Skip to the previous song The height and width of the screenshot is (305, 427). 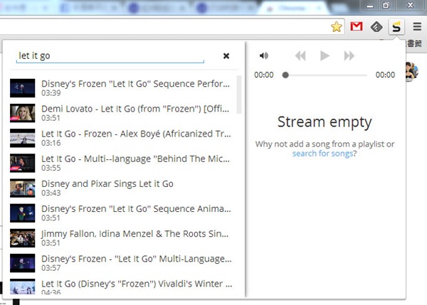tap(300, 55)
